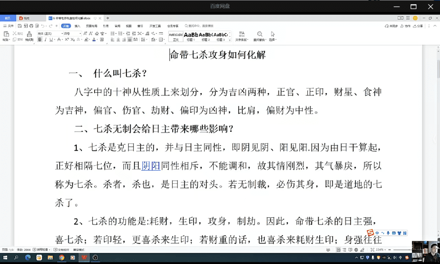Viewport: 440px width, 264px height.
Task: Click the 阴阳 hyperlink in the document
Action: (x=151, y=166)
